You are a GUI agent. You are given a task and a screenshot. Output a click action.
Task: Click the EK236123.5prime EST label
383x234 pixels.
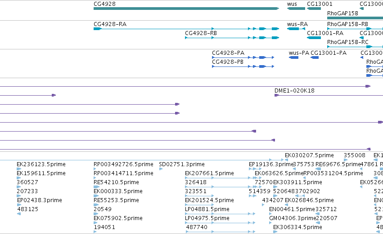(41, 164)
